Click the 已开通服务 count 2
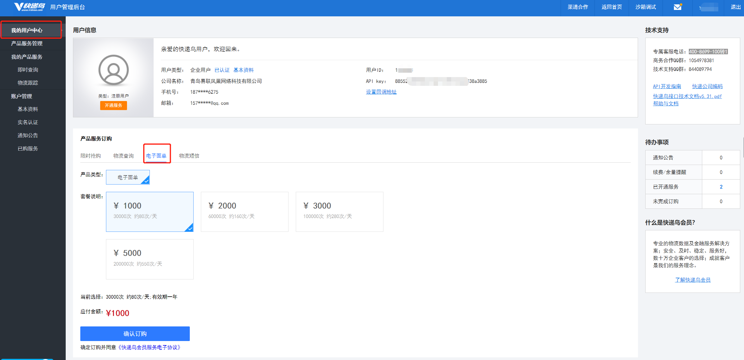Screen dimensions: 744x360 point(721,187)
